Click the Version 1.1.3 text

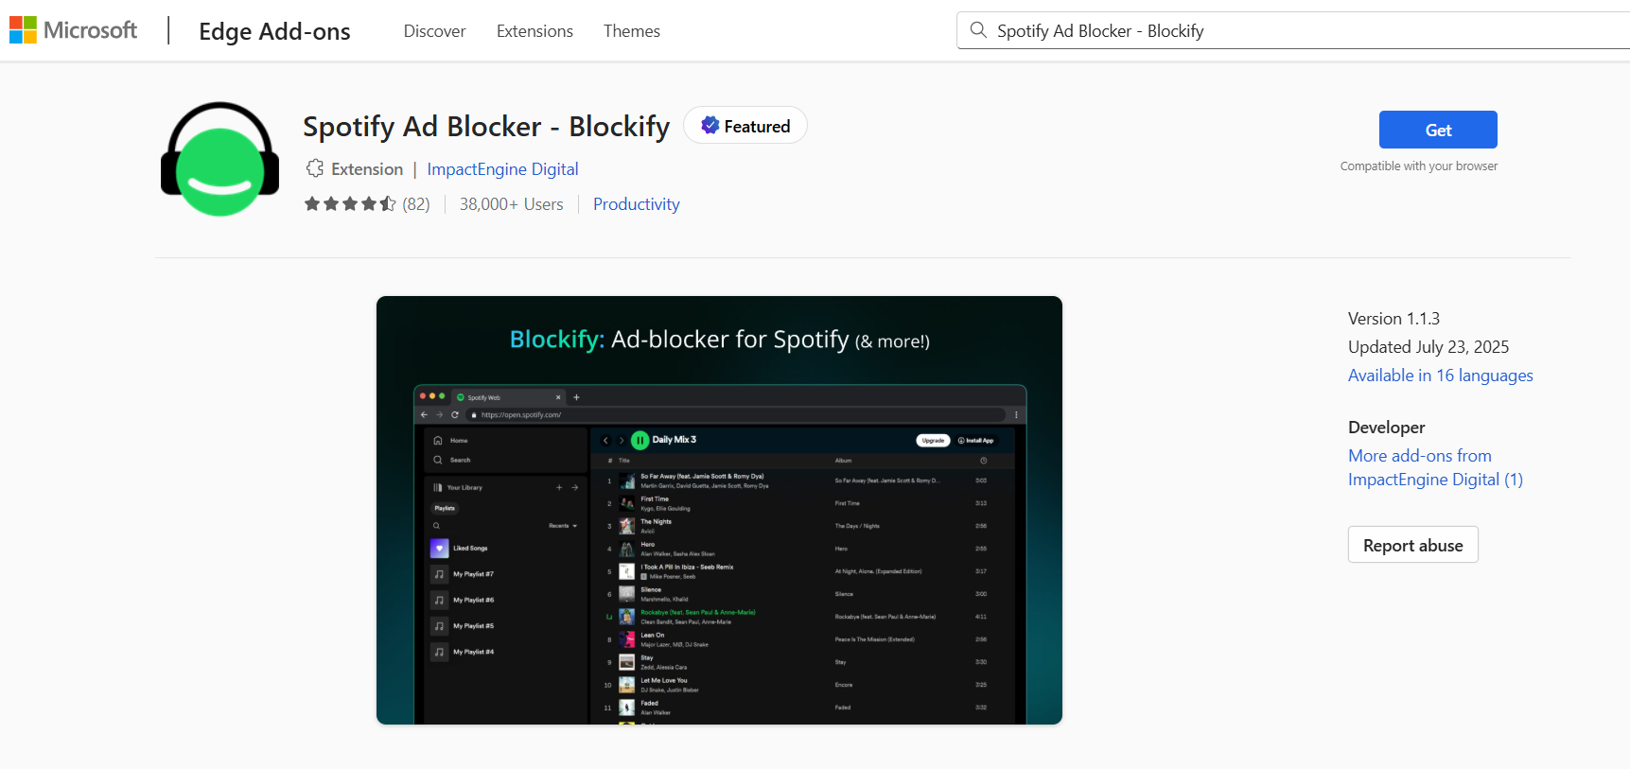click(x=1393, y=319)
